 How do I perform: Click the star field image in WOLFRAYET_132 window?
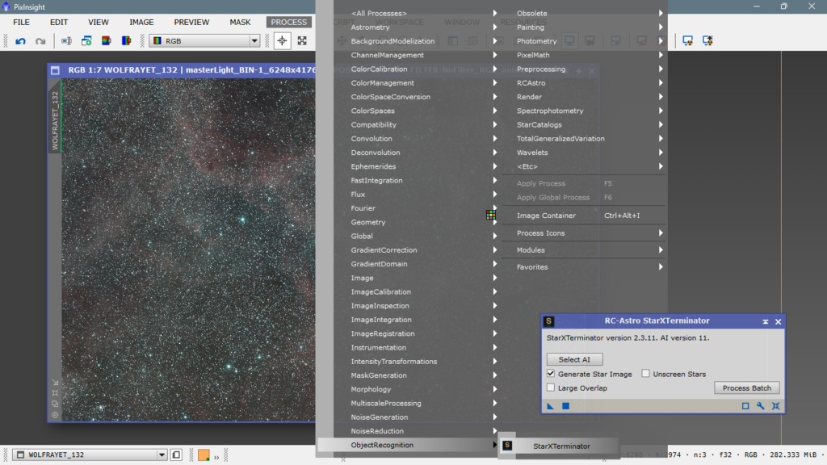[x=188, y=249]
